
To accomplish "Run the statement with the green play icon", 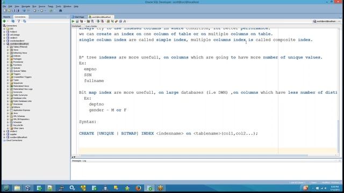I will tap(73, 21).
